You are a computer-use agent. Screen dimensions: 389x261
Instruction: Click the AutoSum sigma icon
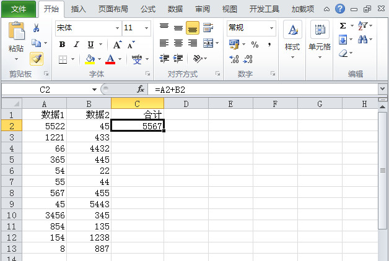343,25
